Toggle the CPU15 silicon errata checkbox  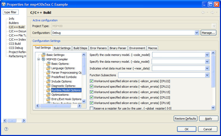point(91,92)
